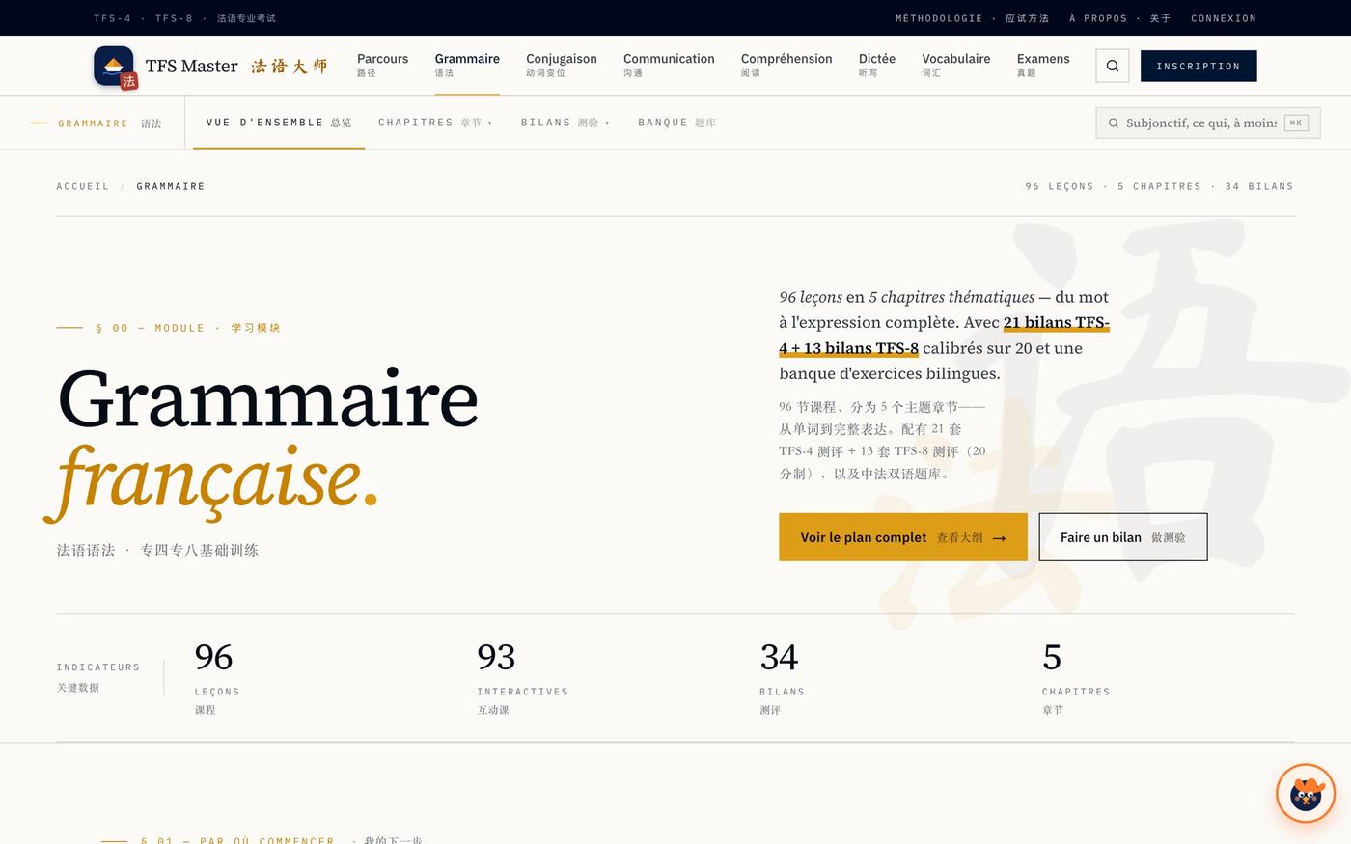Switch to Vue d'ensemble tab
Image resolution: width=1351 pixels, height=844 pixels.
279,123
